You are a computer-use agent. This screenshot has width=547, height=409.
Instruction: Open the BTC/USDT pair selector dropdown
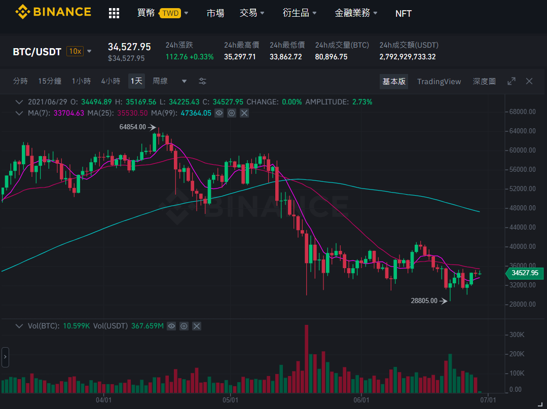pyautogui.click(x=89, y=51)
